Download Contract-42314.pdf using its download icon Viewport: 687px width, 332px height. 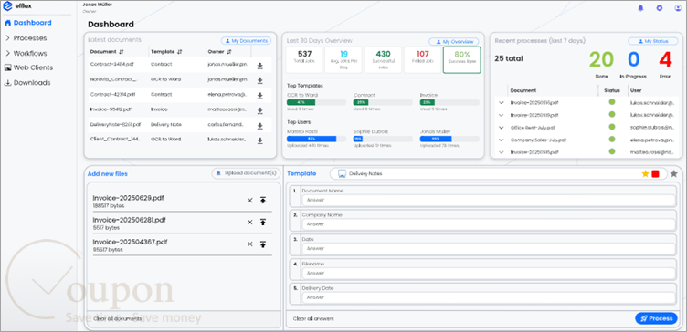(x=259, y=96)
